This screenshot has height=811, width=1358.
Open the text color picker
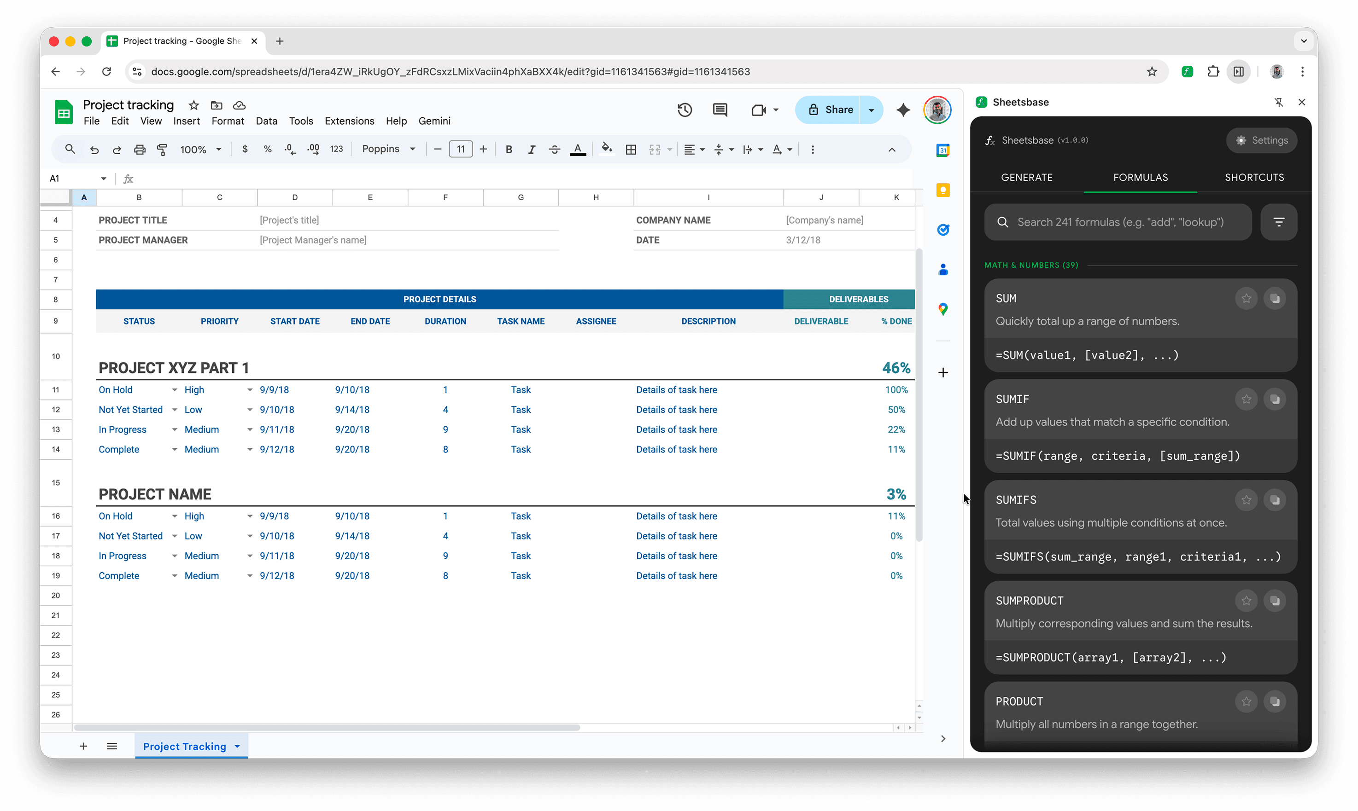(x=578, y=149)
